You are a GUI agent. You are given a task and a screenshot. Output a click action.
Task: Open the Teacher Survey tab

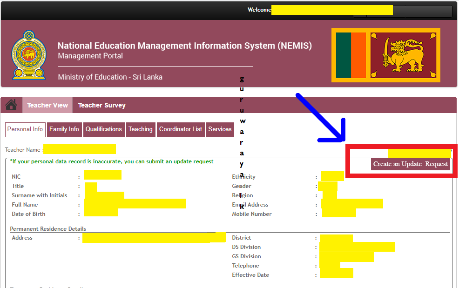tap(101, 105)
